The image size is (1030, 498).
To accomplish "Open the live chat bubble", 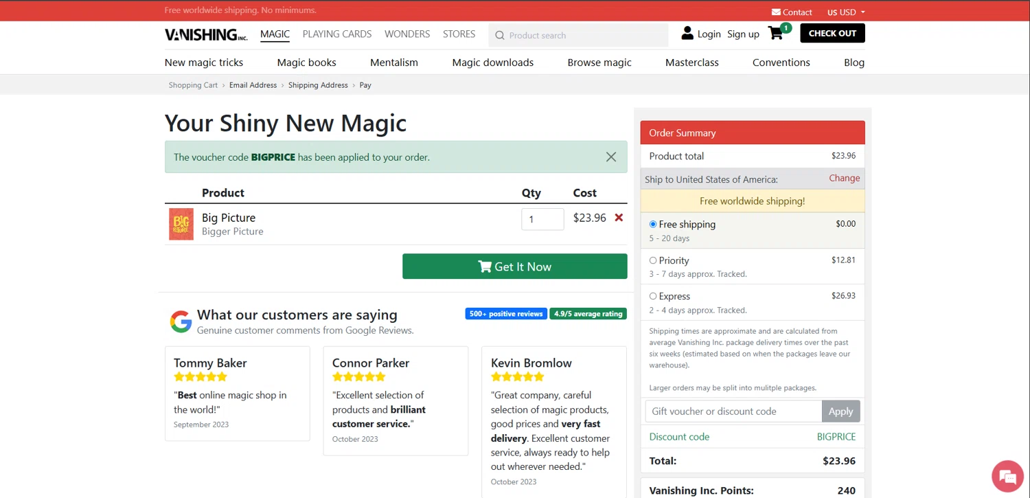I will [x=1007, y=476].
